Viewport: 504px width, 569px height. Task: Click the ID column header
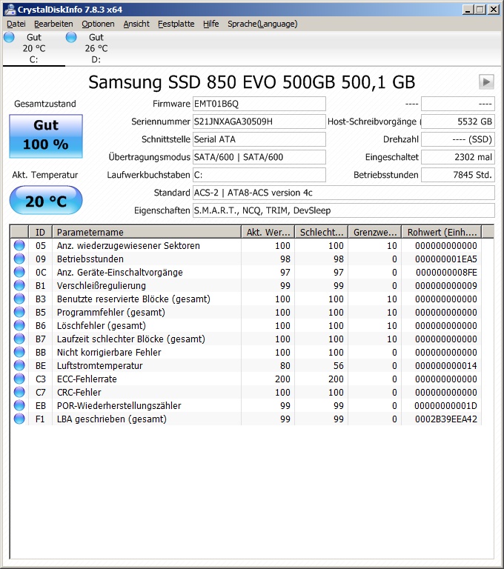40,232
